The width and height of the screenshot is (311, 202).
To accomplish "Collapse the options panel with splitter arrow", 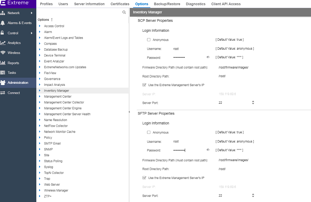I will pyautogui.click(x=129, y=112).
